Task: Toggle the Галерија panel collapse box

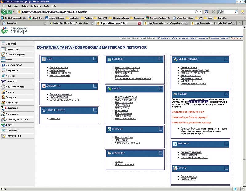Action: [x=161, y=59]
